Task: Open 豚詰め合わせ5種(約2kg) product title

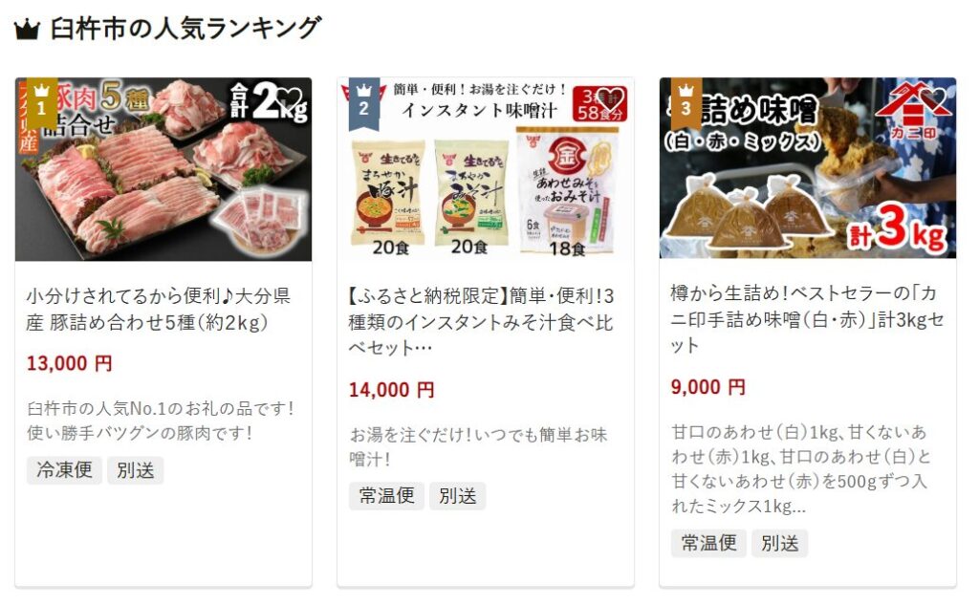Action: 159,309
